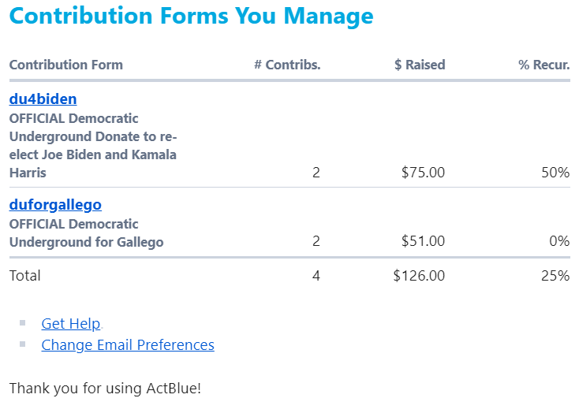Open the du4biden contribution form link

pyautogui.click(x=43, y=99)
